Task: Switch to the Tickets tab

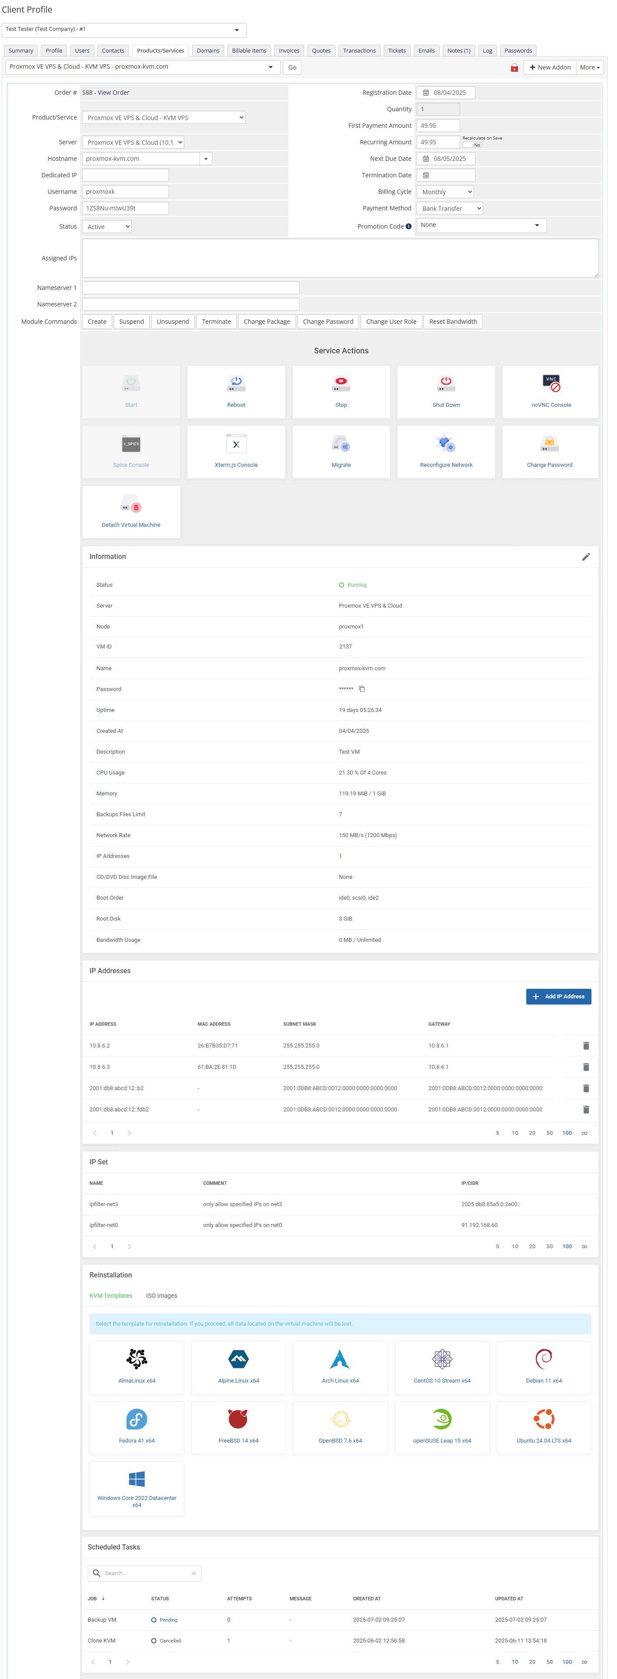Action: coord(397,51)
